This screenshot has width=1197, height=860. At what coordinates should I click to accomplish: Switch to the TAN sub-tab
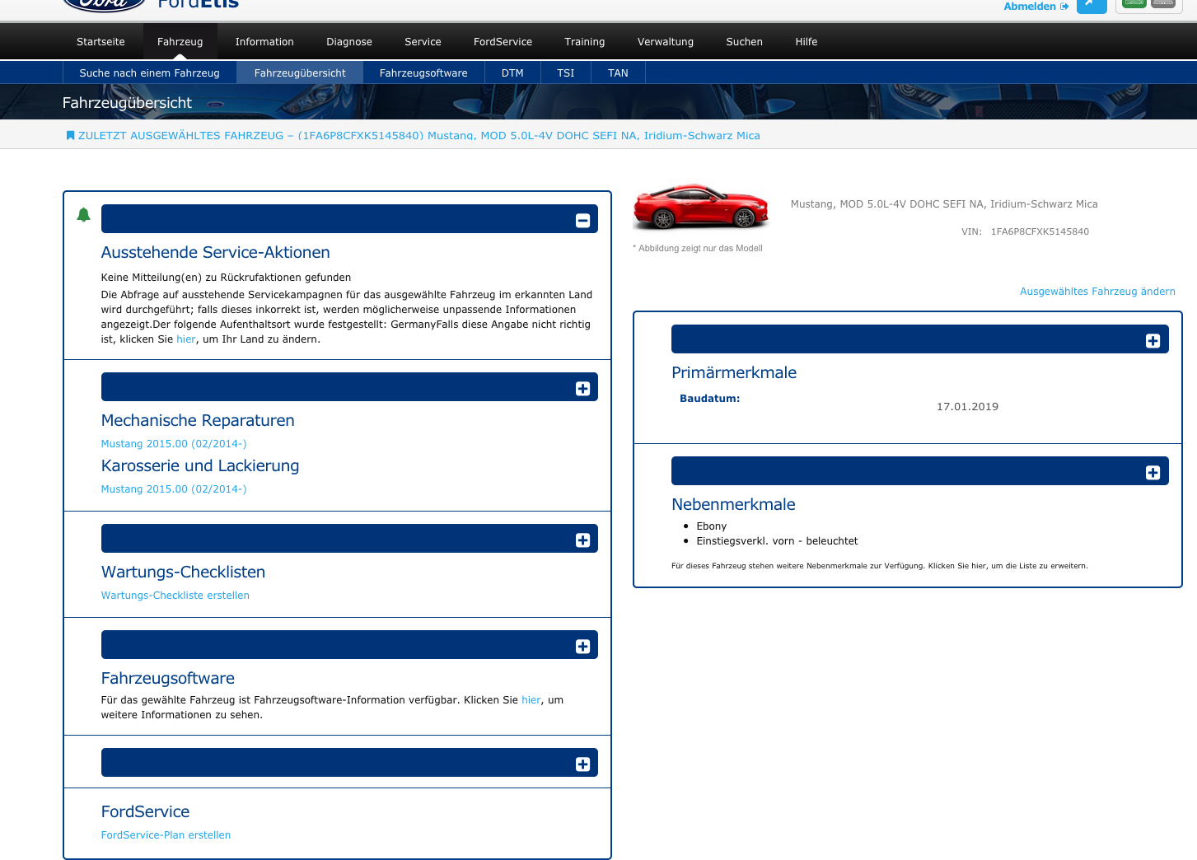(618, 72)
